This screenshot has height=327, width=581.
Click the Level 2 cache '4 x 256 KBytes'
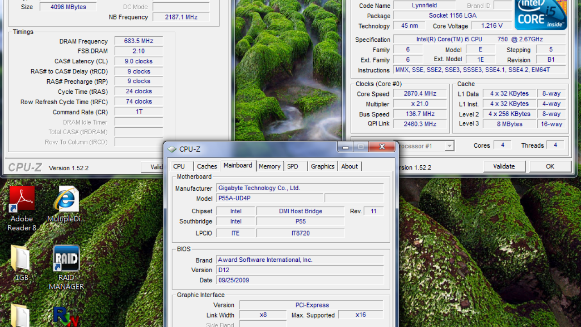(509, 114)
